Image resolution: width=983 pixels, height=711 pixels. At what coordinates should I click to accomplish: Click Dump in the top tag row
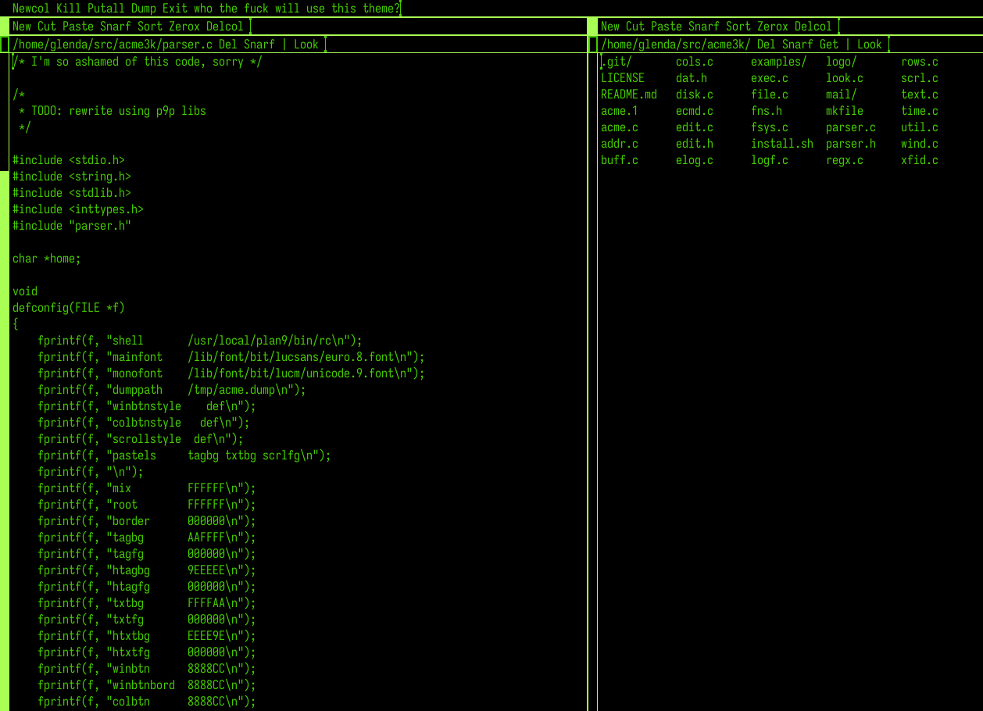coord(144,9)
